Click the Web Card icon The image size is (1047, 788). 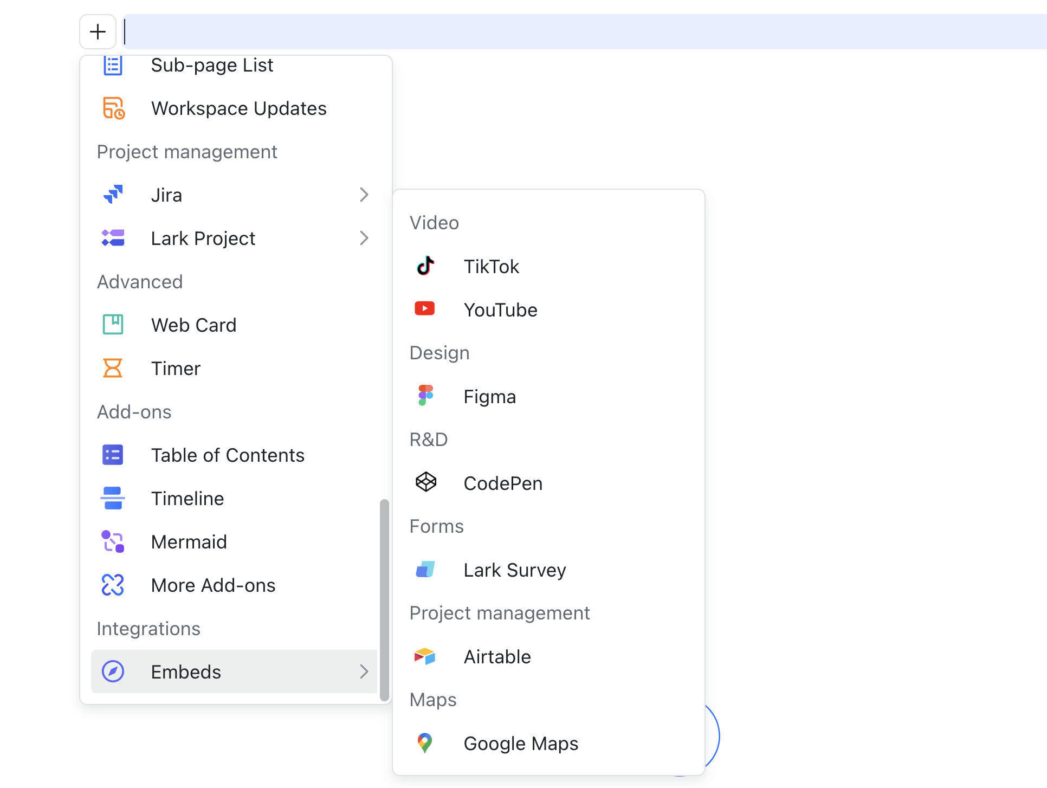(112, 325)
